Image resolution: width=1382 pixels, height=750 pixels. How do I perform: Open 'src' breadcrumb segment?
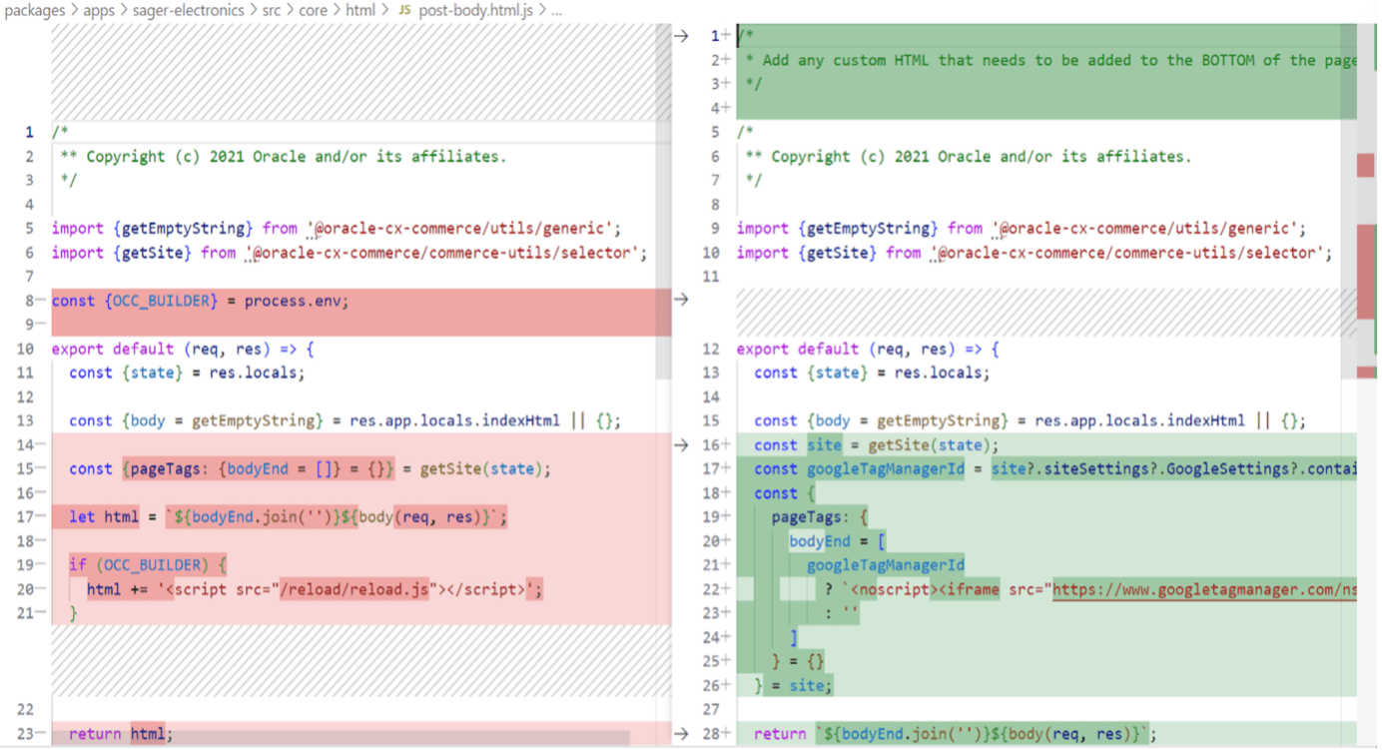(x=272, y=10)
